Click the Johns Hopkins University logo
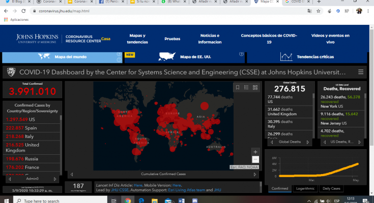The image size is (374, 203). click(37, 39)
